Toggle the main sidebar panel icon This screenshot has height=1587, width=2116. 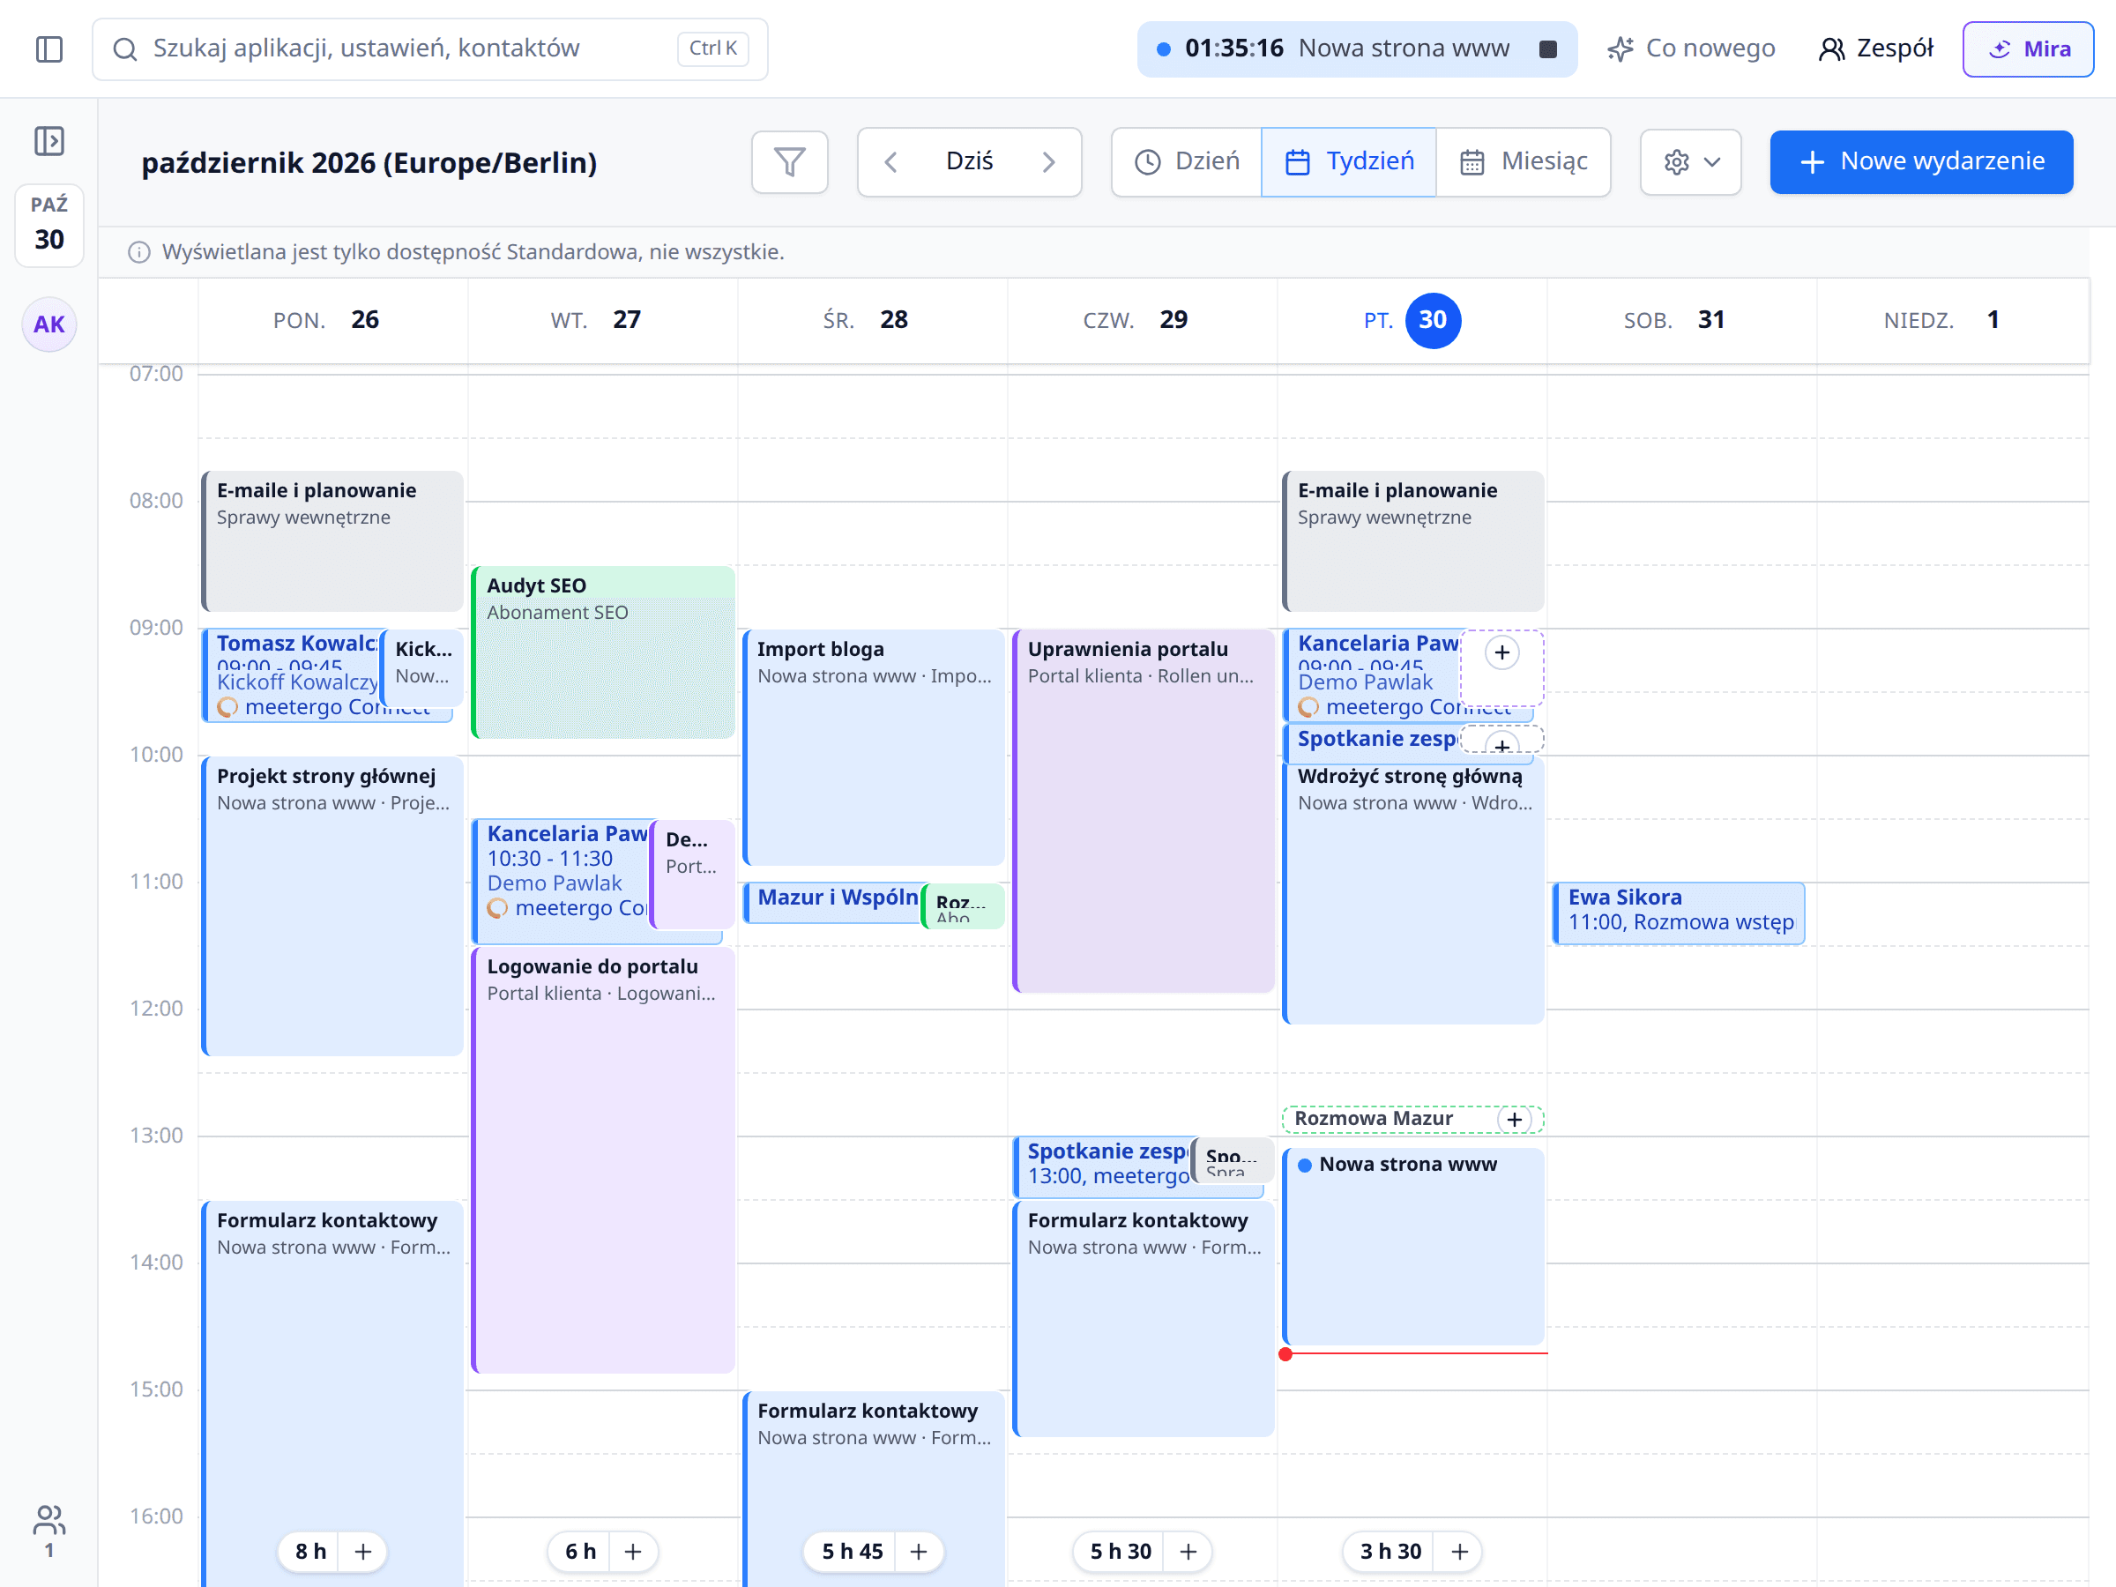[48, 48]
